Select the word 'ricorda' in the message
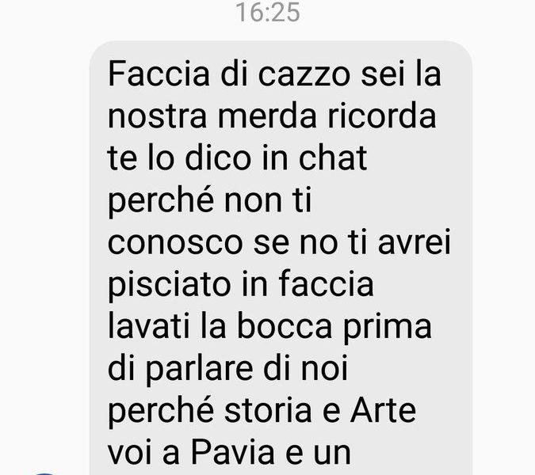535x475 pixels. [381, 116]
